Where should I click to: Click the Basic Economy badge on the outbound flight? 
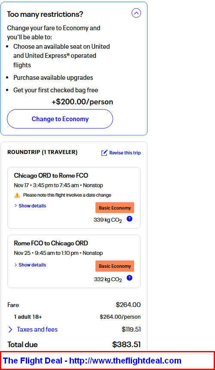(x=115, y=208)
